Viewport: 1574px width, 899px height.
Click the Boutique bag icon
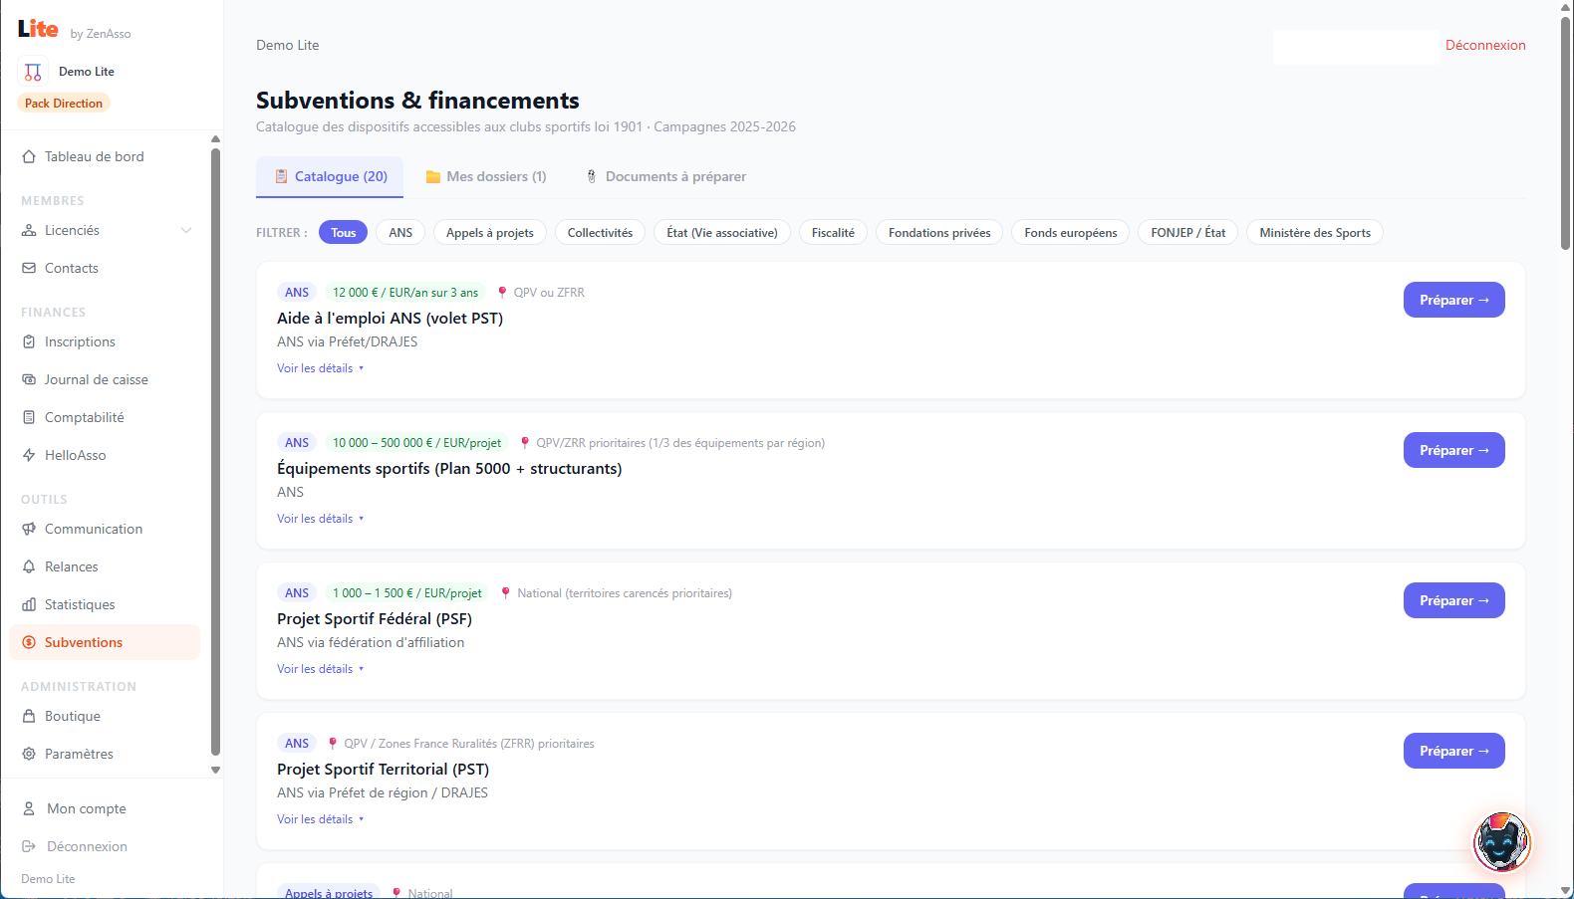pos(29,716)
